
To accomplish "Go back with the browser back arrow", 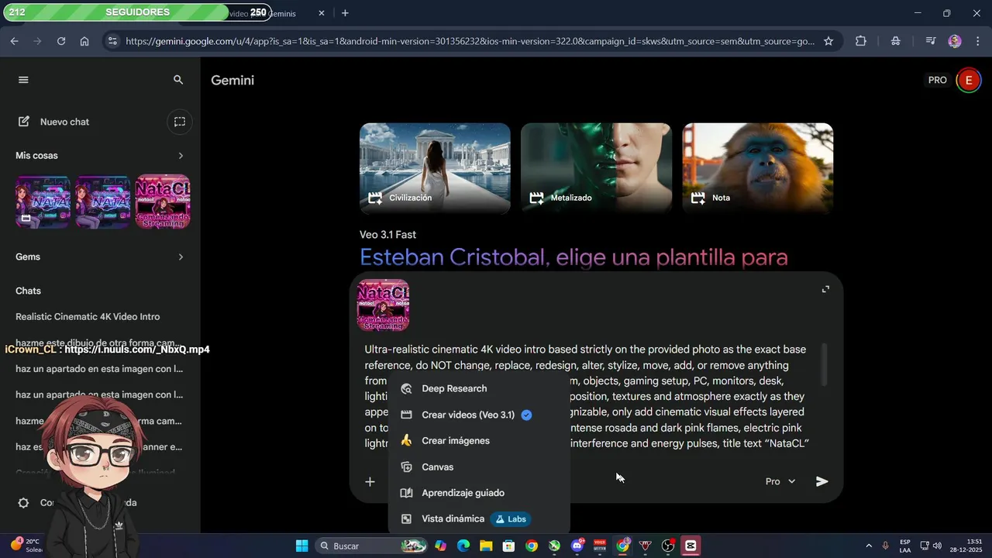I will point(14,41).
